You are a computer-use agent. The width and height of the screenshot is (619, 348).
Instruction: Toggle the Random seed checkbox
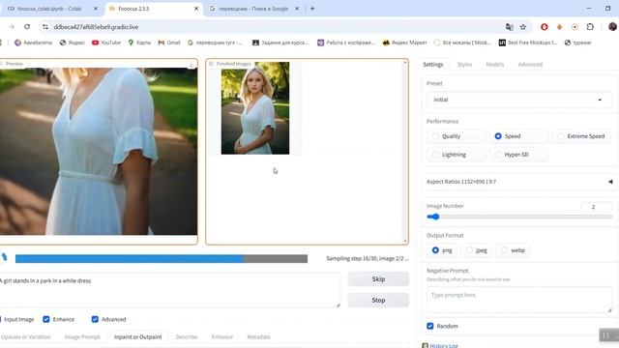click(430, 326)
